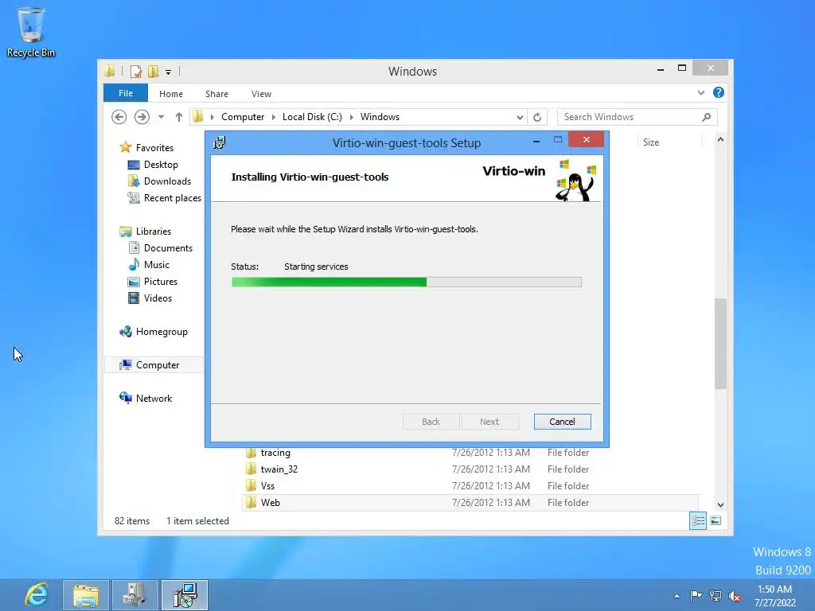The image size is (815, 611).
Task: Launch Internet Explorer from the taskbar
Action: click(x=36, y=595)
